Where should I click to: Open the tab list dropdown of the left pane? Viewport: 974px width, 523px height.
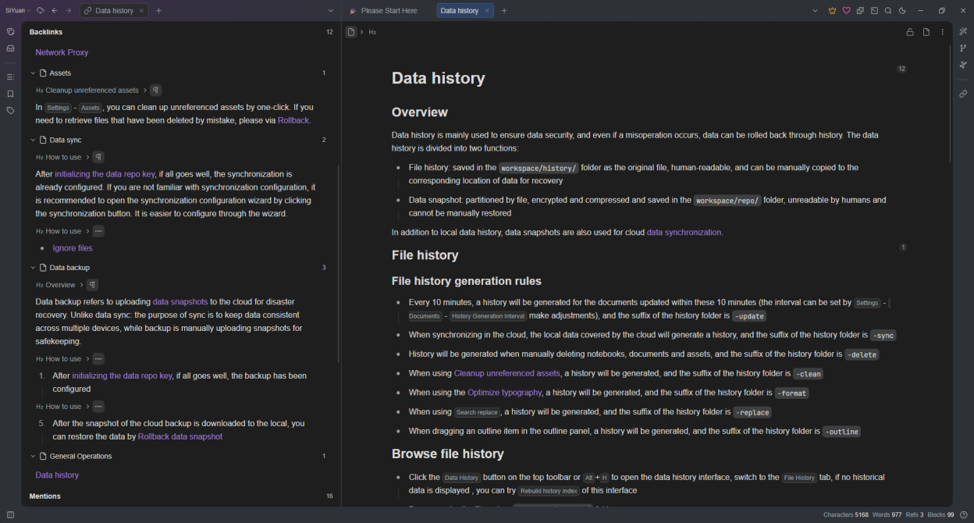point(331,11)
